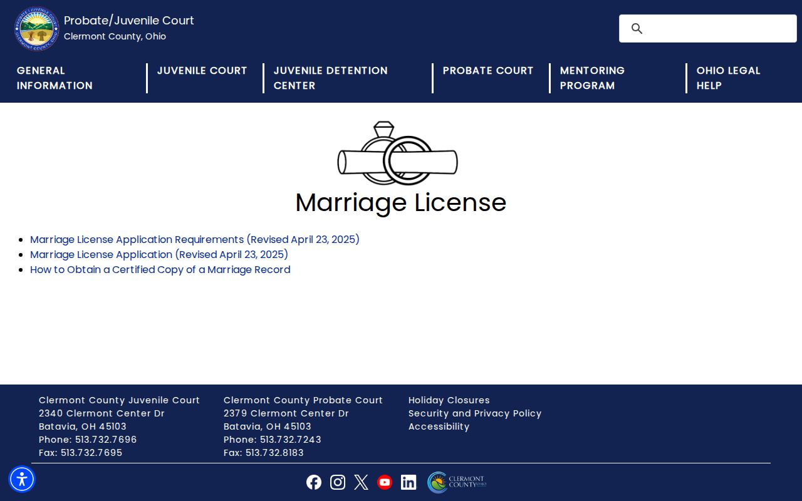Open the accessibility widget button

tap(22, 479)
